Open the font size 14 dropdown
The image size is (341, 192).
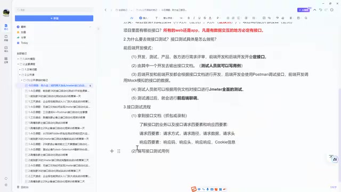181,18
